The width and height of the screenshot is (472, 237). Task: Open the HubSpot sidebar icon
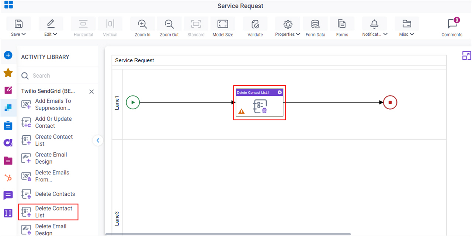click(8, 178)
